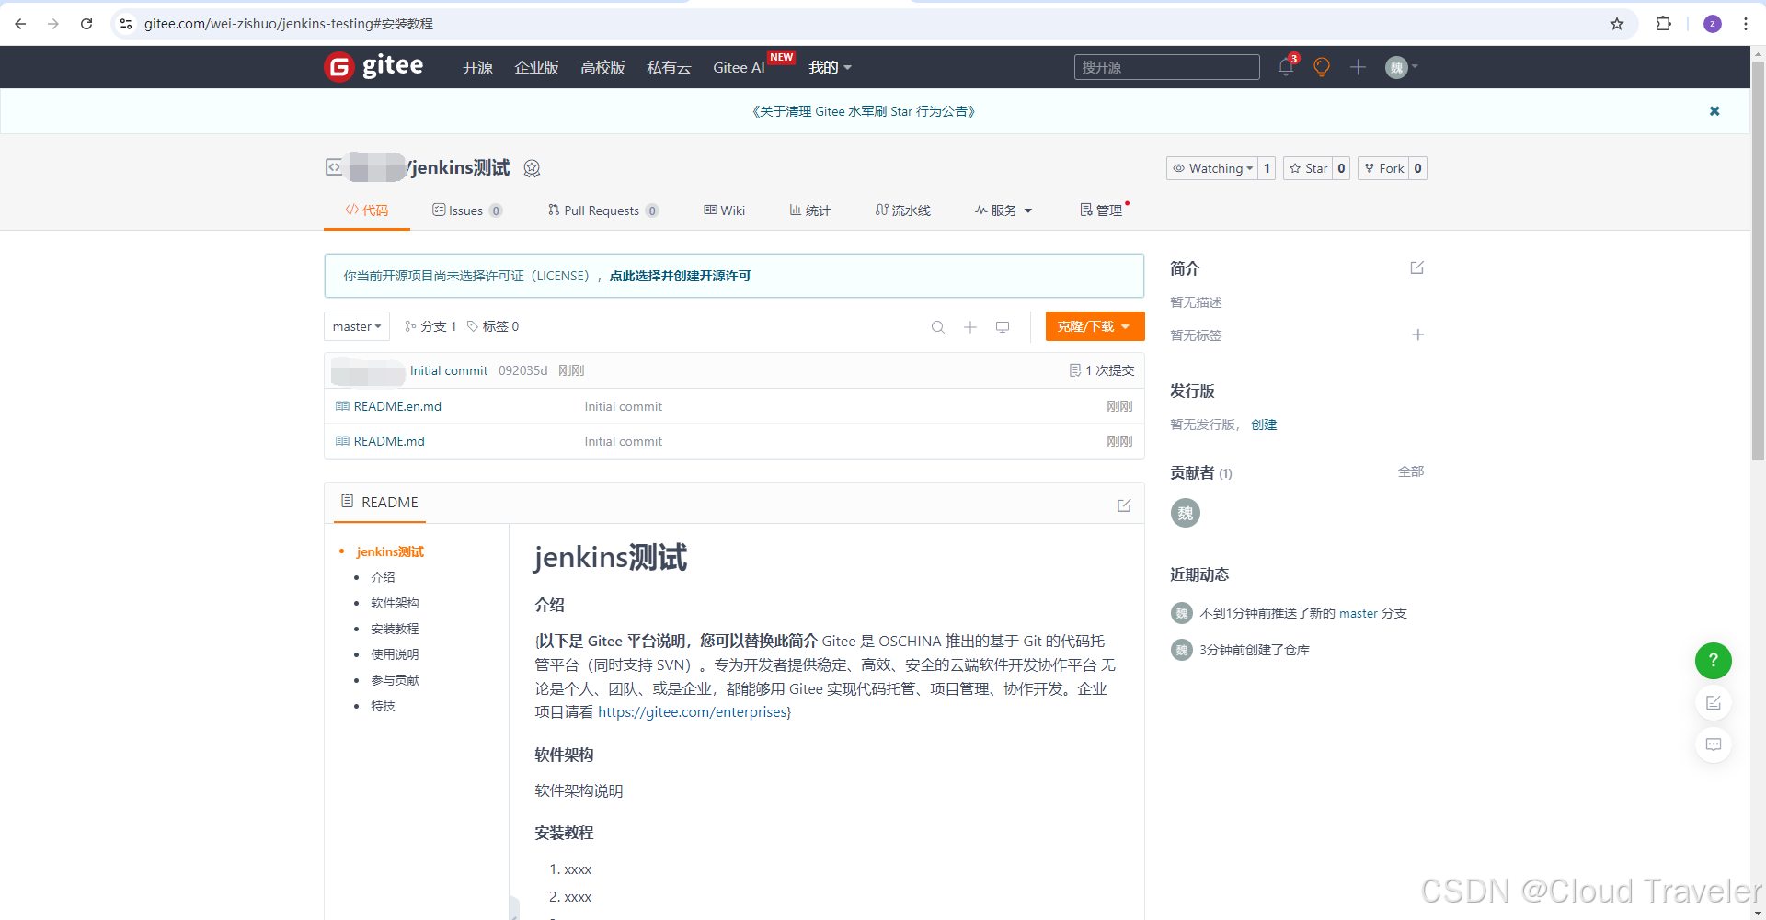The image size is (1766, 920).
Task: Edit the 简介 section icon
Action: click(1417, 267)
